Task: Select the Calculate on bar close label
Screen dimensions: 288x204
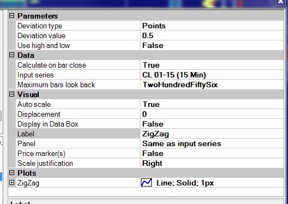Action: pyautogui.click(x=52, y=65)
